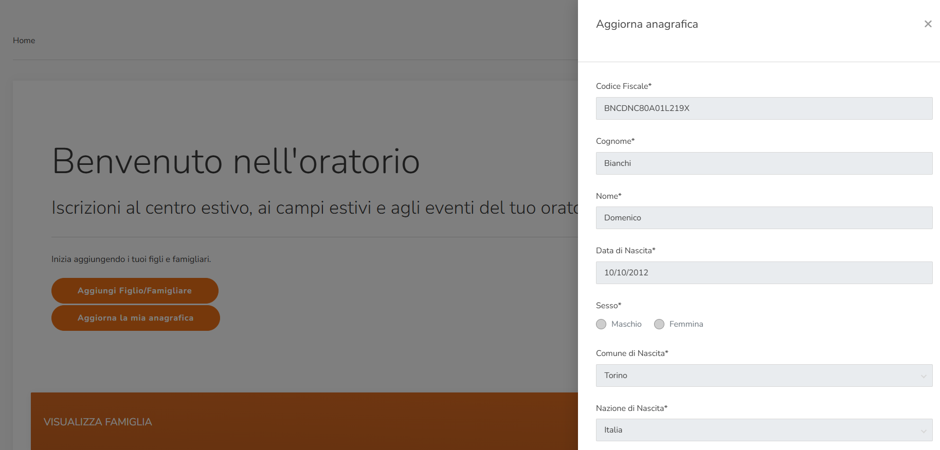Click the Data di Nascita* label text
This screenshot has width=940, height=450.
(625, 251)
